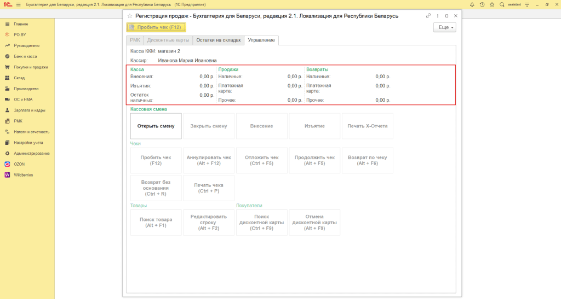The height and width of the screenshot is (299, 561).
Task: Click the gray Пробить чек button under Чеки
Action: coord(156,161)
